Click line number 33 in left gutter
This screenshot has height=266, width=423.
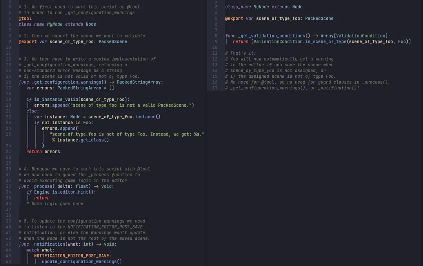coord(8,186)
